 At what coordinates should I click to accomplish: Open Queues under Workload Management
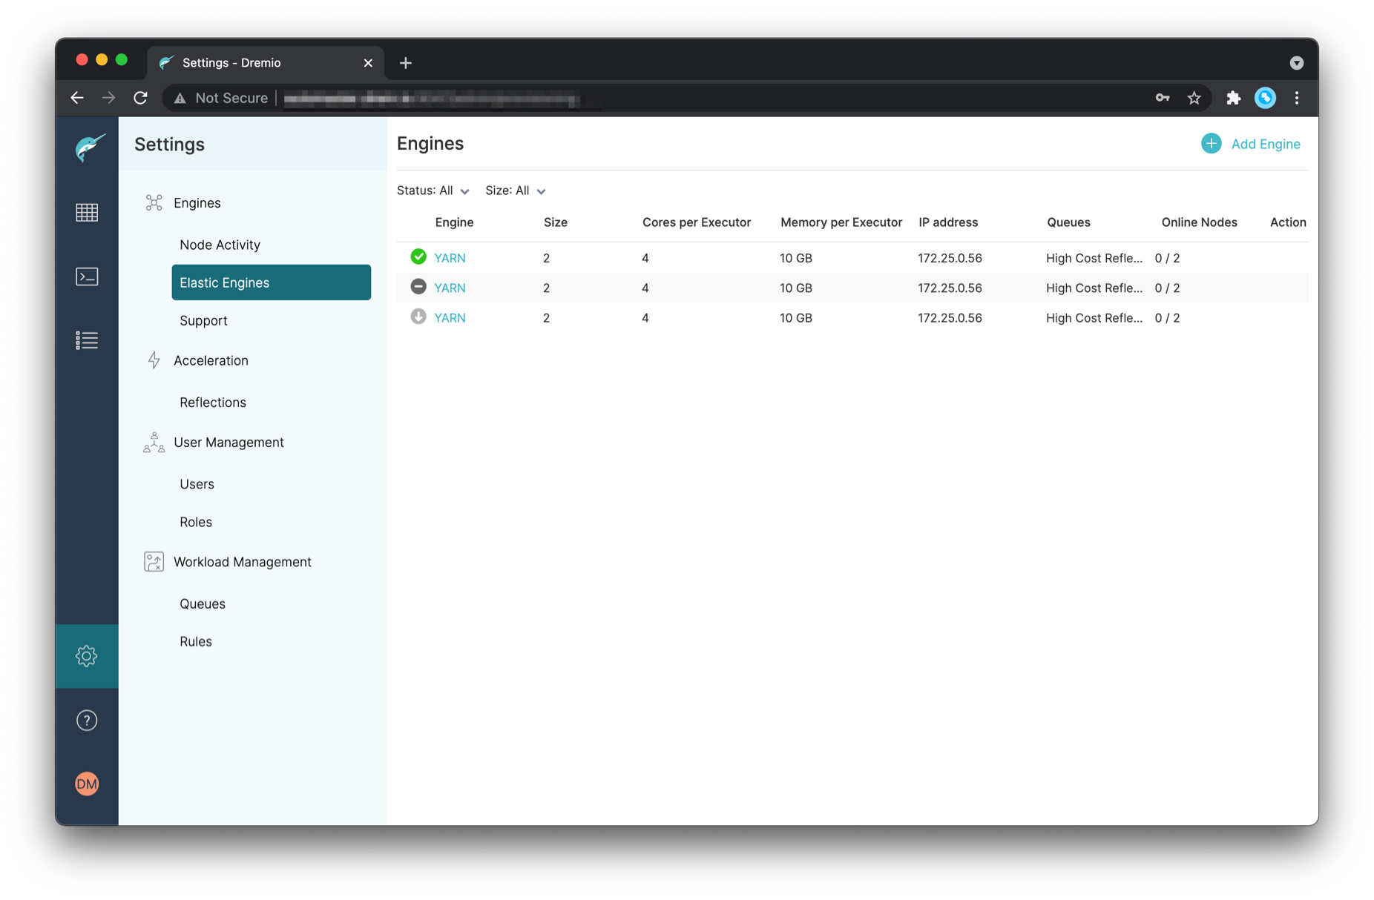coord(202,603)
